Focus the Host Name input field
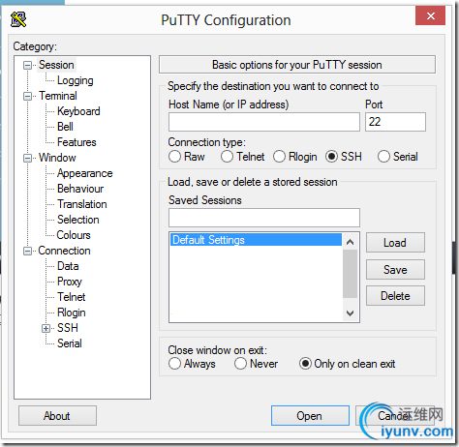Screen dimensions: 459x447 point(264,122)
